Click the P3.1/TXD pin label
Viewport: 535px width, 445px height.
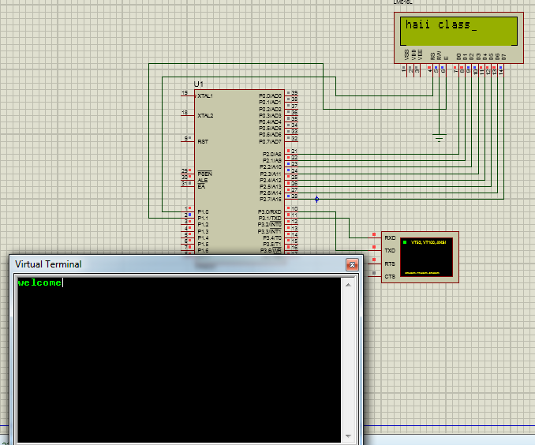point(270,219)
